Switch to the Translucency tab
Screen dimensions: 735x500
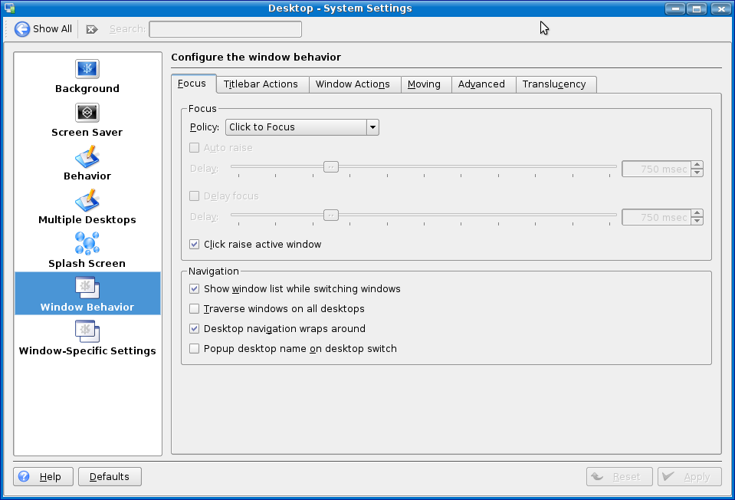554,84
